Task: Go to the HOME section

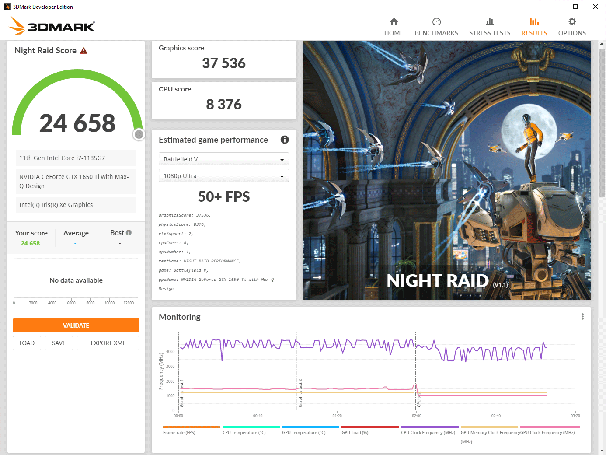Action: (x=394, y=27)
